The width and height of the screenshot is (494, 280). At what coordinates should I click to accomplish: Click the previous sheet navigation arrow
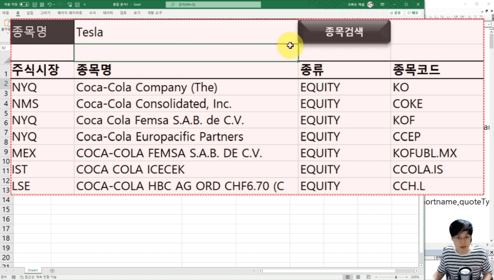pos(7,271)
